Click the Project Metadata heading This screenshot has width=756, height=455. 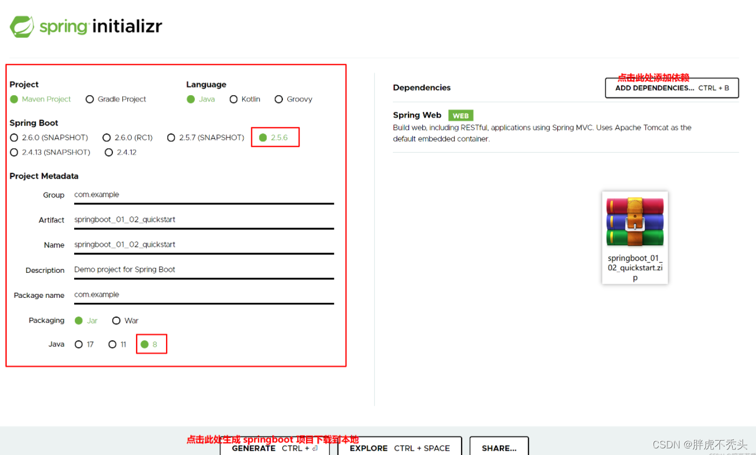point(44,176)
